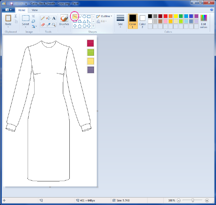Image resolution: width=216 pixels, height=205 pixels.
Task: Open the Paint Help icon
Action: tap(212, 10)
